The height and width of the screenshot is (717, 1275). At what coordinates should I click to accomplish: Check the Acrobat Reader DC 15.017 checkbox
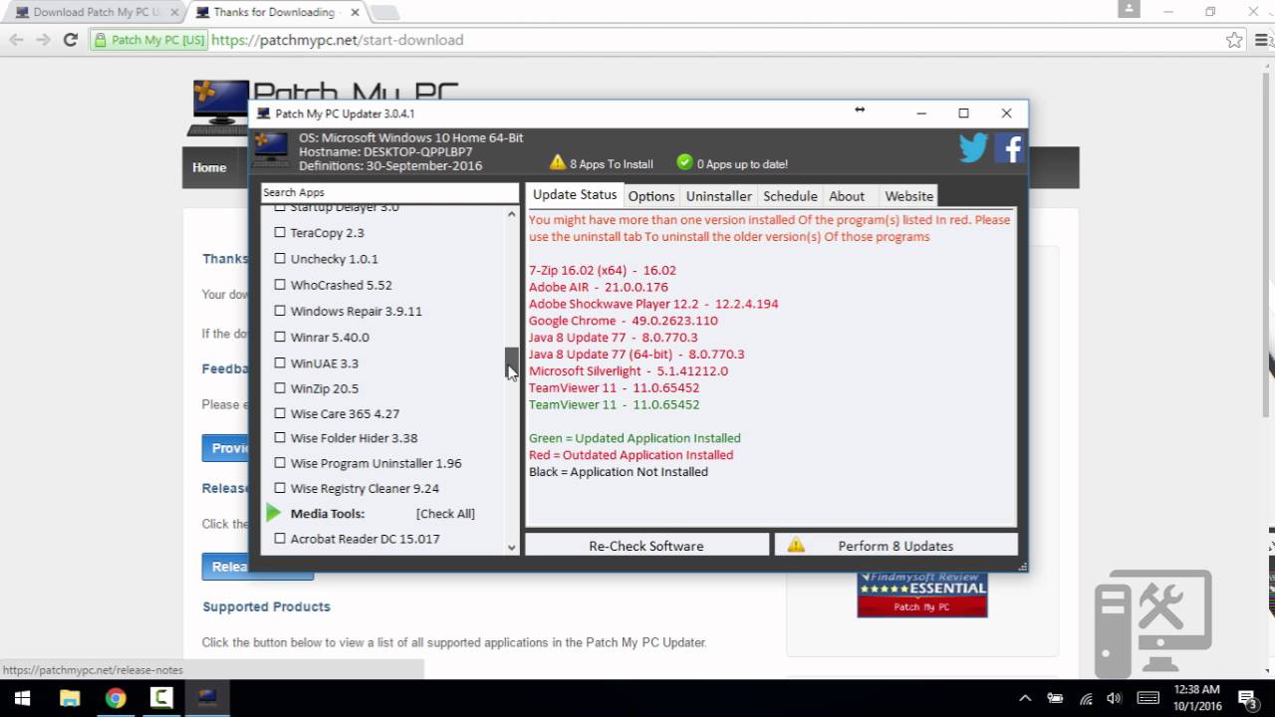tap(280, 538)
